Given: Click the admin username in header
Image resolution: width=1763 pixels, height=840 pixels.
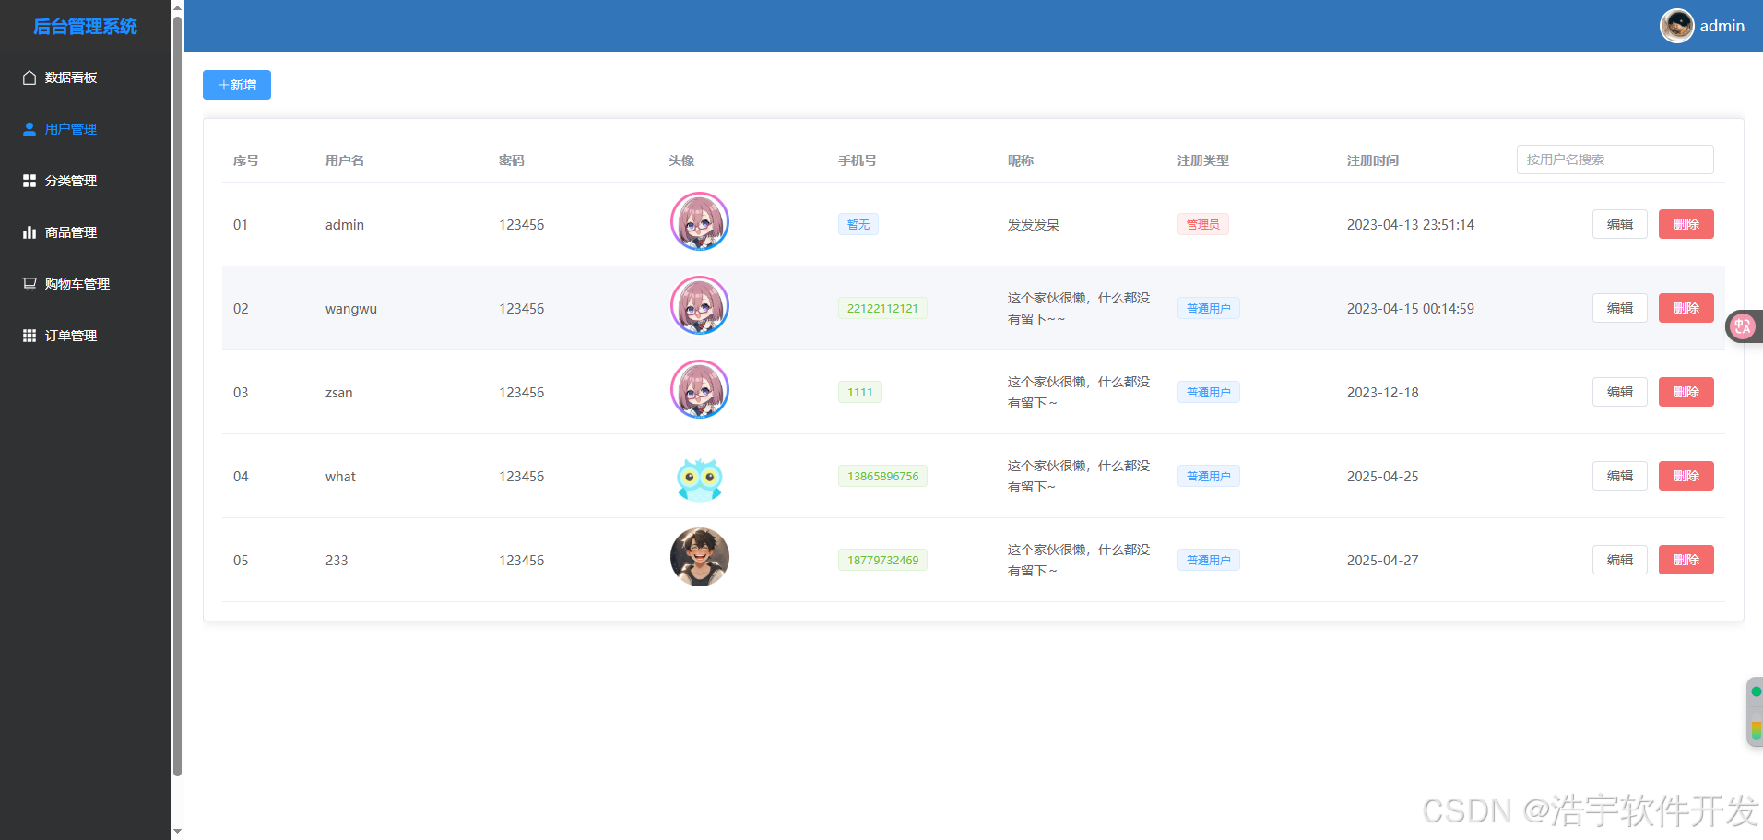Looking at the screenshot, I should coord(1722,26).
